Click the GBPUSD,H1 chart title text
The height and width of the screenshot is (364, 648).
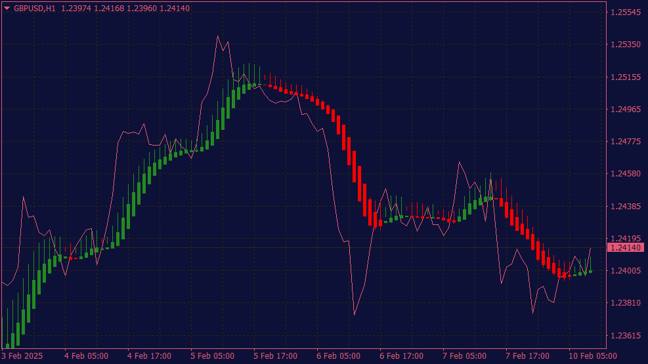click(35, 9)
